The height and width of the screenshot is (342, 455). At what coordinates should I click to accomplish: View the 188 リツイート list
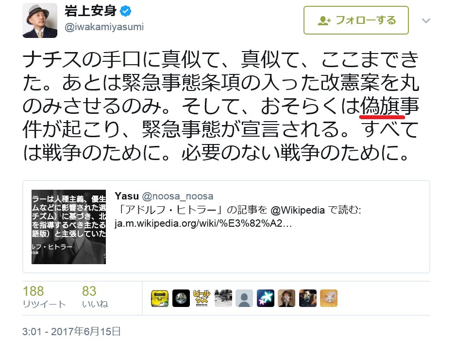point(44,297)
